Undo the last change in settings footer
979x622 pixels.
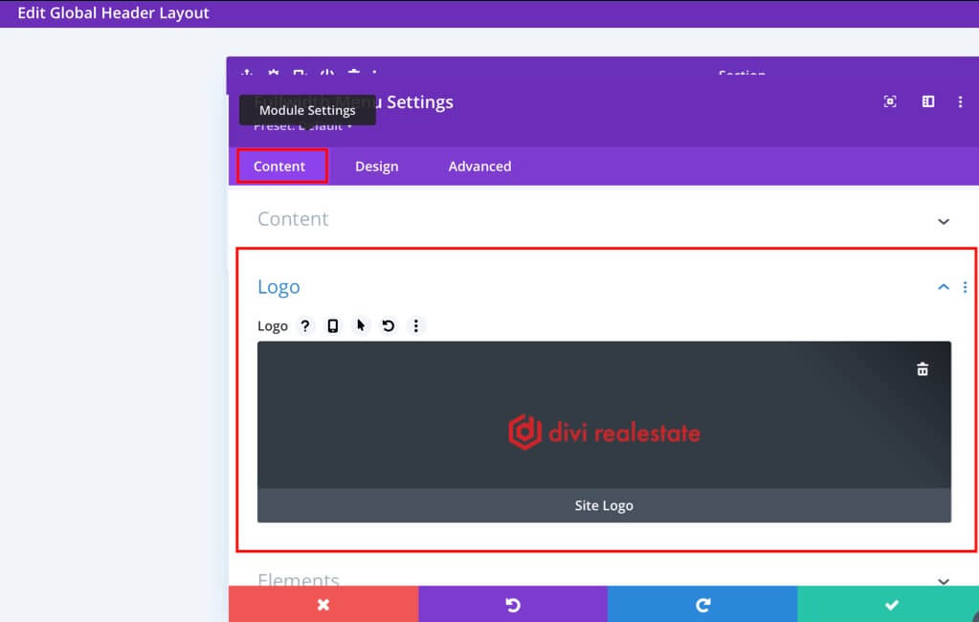(x=513, y=604)
